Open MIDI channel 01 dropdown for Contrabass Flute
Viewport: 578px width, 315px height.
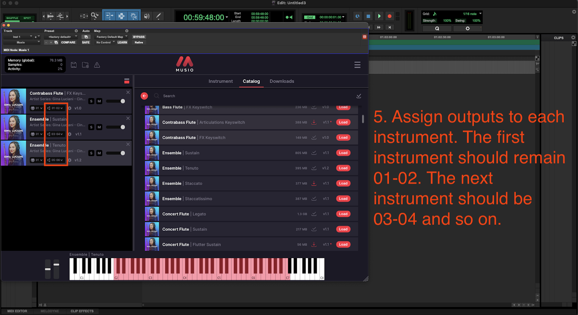coord(36,108)
